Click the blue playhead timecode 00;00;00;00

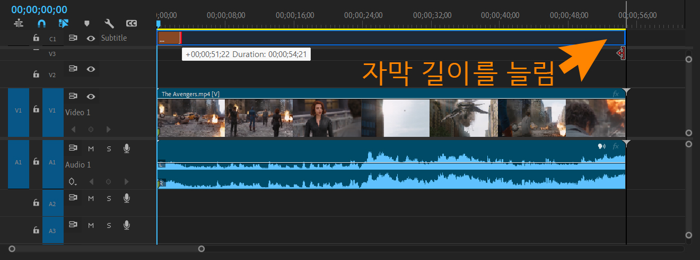(x=39, y=10)
